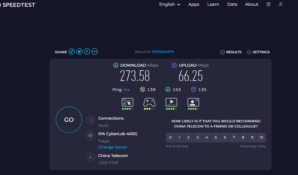Open the Data menu
298x175 pixels.
(232, 4)
